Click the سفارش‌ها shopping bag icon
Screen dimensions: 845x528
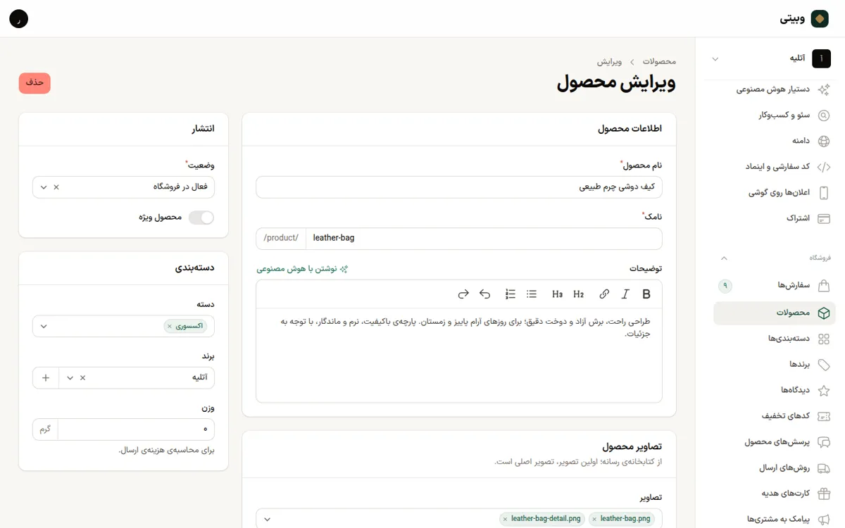(x=823, y=285)
